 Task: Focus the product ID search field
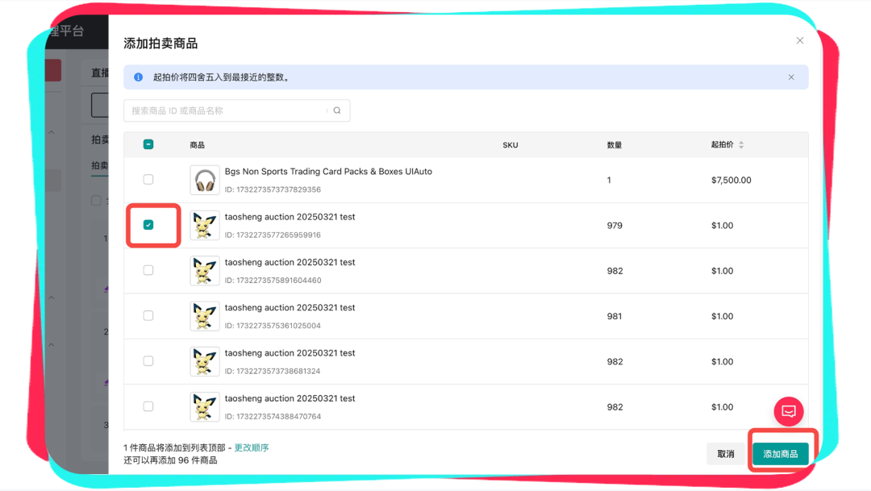(226, 110)
